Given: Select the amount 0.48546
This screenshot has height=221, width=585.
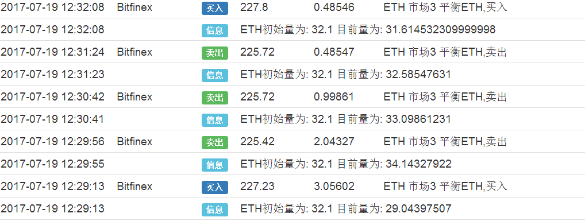Looking at the screenshot, I should 334,7.
